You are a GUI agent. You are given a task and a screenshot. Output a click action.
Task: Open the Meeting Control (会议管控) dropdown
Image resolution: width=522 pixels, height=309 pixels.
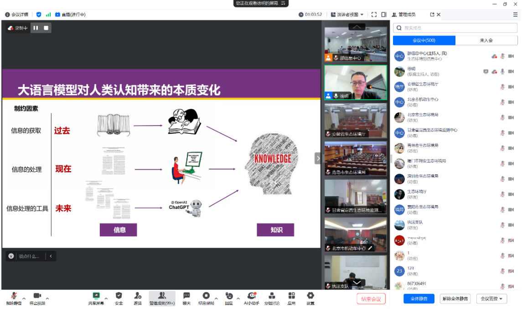[x=491, y=299]
